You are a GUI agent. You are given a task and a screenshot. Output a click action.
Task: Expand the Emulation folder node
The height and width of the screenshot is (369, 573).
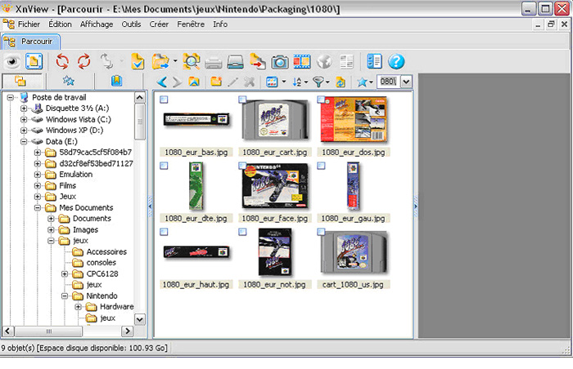pos(38,174)
